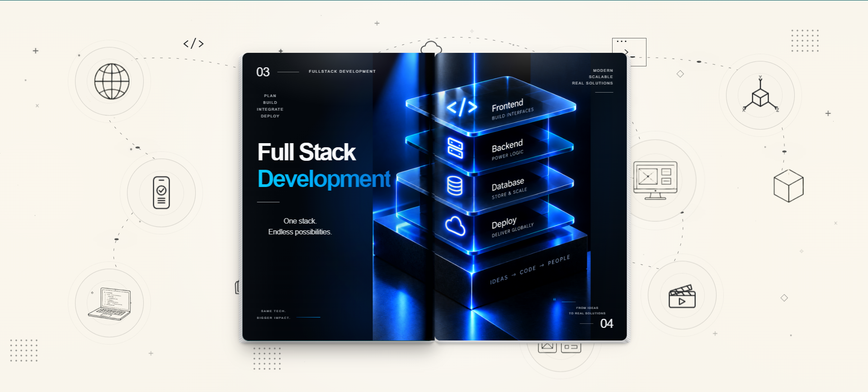The height and width of the screenshot is (392, 868).
Task: Click the 'REAL SOLUTIONS' text at top right
Action: click(x=592, y=83)
